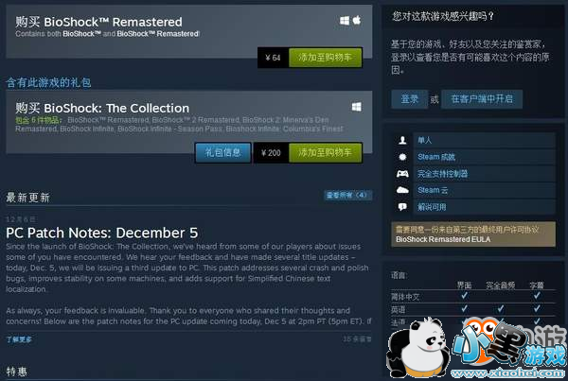The image size is (568, 381).
Task: Open the BioShock Remastered EULA notice
Action: (473, 234)
